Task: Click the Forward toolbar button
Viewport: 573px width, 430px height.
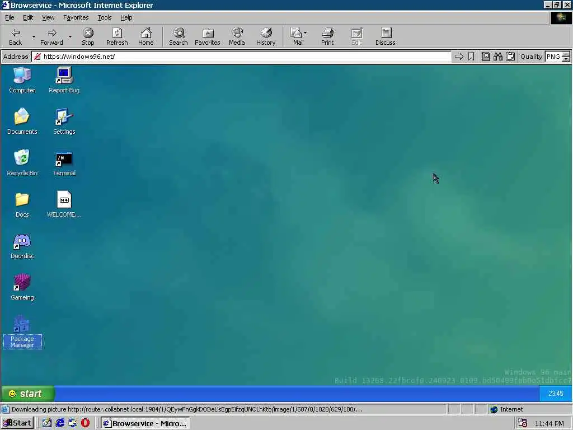Action: click(51, 36)
